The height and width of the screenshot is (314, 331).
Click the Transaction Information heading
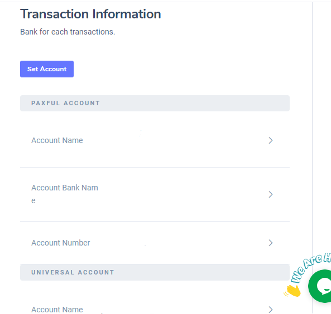pyautogui.click(x=90, y=14)
